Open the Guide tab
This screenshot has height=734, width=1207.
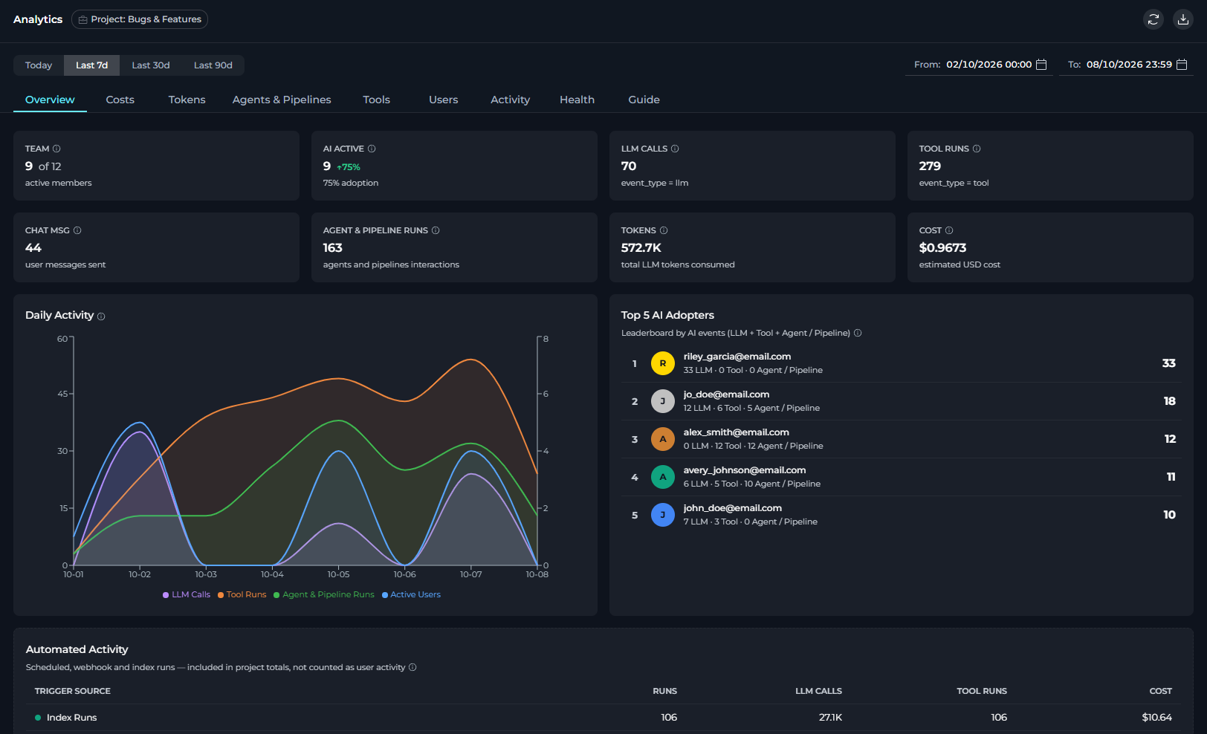pyautogui.click(x=644, y=100)
